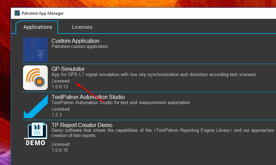
Task: Click the Patrotest App Manager window title text
Action: pos(43,13)
